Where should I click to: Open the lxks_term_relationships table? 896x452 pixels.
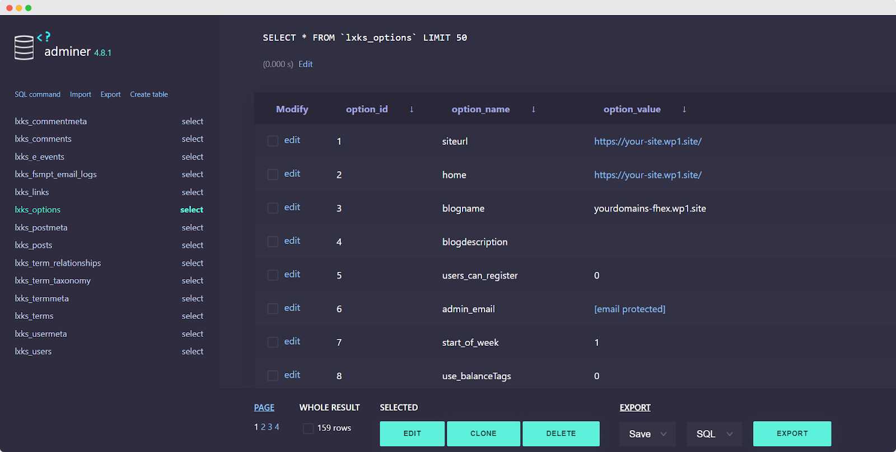pyautogui.click(x=58, y=263)
